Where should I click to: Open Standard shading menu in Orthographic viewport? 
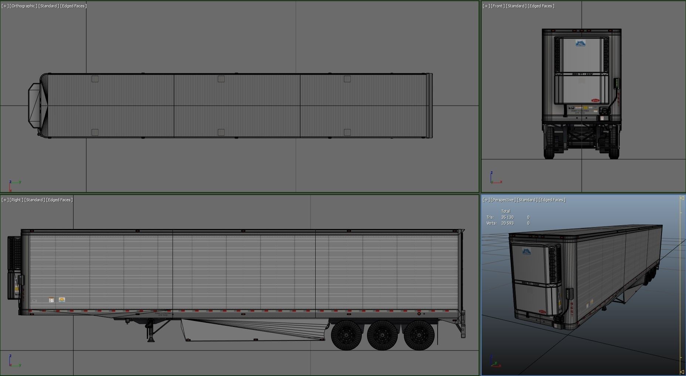click(x=48, y=6)
